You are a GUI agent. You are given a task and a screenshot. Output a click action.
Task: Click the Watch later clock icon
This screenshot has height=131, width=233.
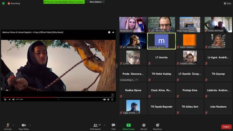[x=109, y=32]
